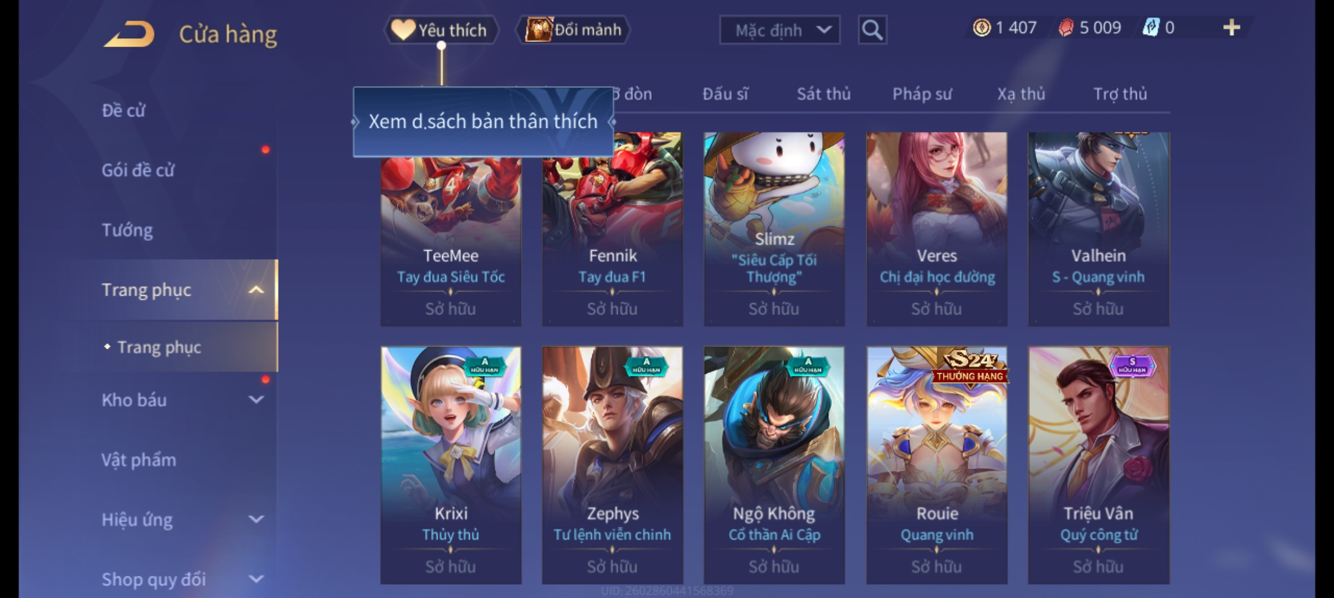Expand the Kho báu sidebar section
The height and width of the screenshot is (598, 1334).
[256, 400]
